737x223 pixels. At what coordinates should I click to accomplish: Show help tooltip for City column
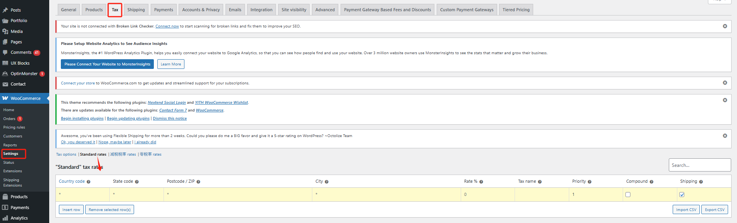pos(327,182)
